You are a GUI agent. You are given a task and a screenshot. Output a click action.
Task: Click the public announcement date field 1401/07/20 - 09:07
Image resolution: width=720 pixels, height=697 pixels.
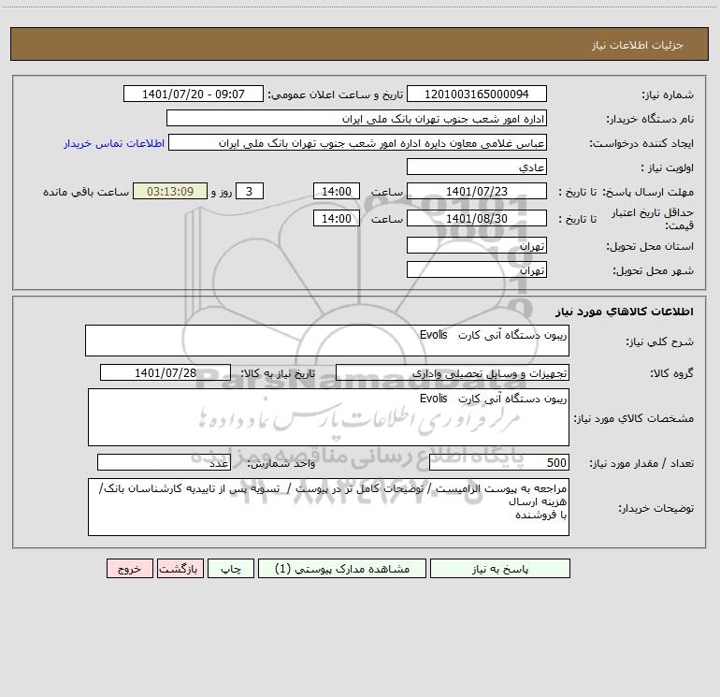[x=194, y=94]
